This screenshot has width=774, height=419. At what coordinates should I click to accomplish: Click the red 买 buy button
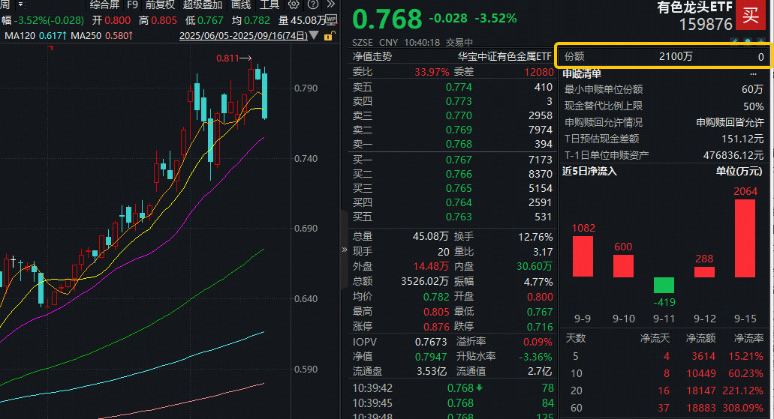pos(751,15)
